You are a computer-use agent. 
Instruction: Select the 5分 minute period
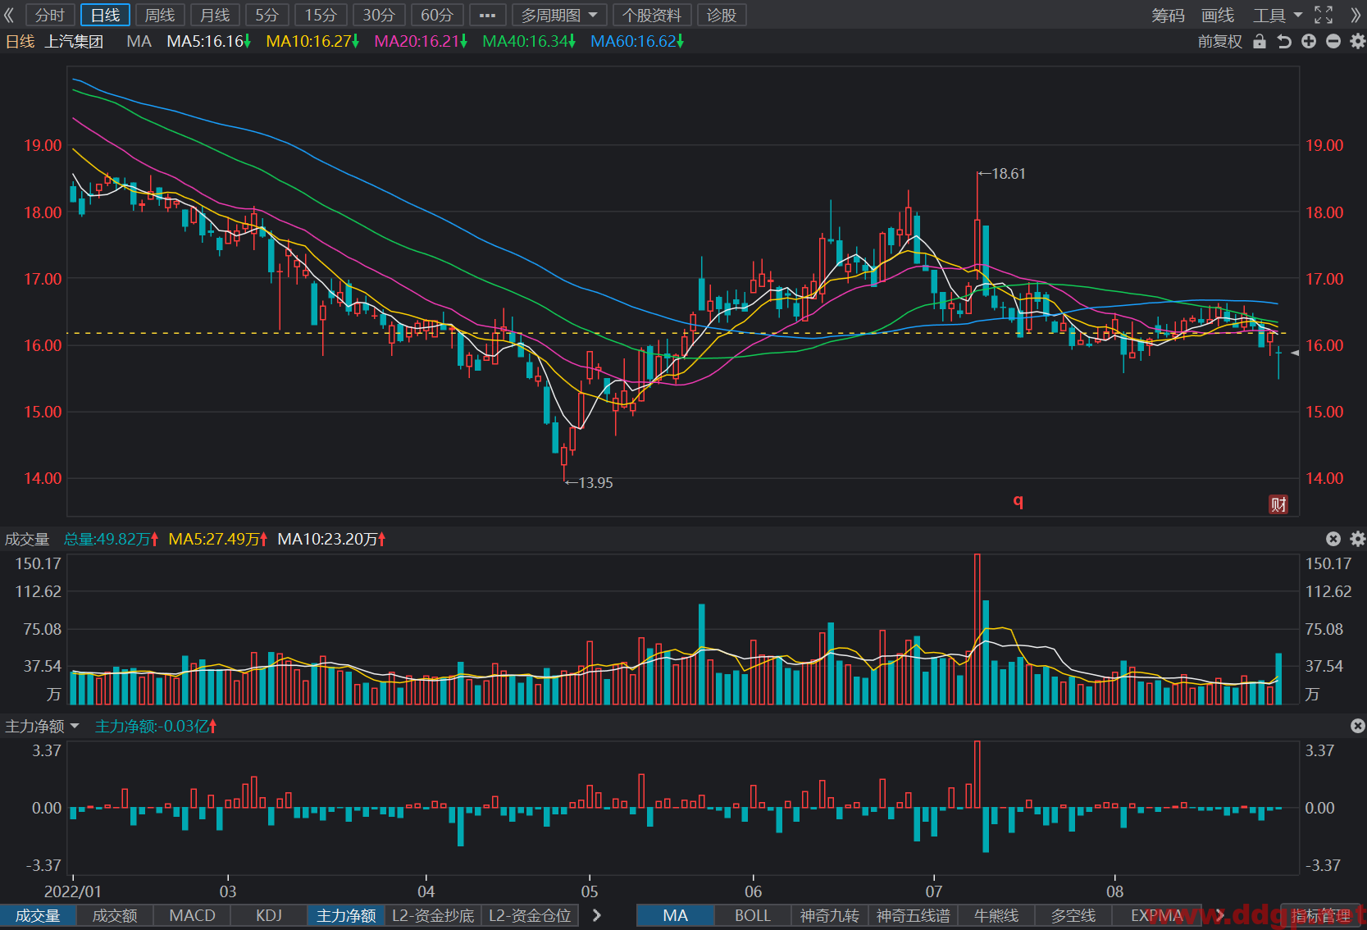point(267,15)
